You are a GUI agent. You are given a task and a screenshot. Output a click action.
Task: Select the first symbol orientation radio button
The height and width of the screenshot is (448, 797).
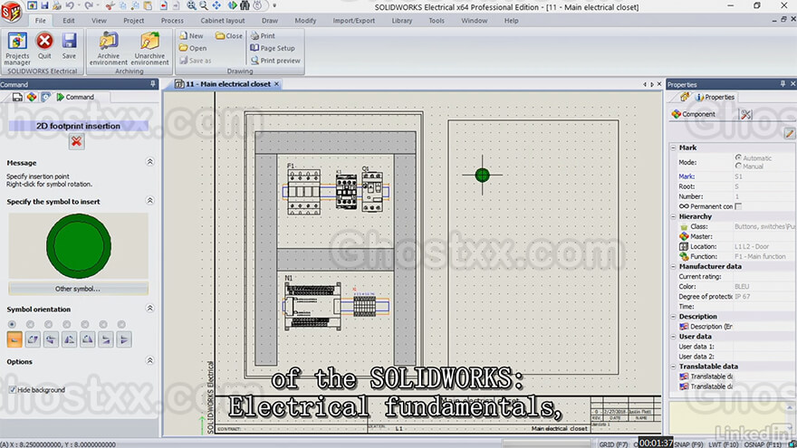(12, 324)
